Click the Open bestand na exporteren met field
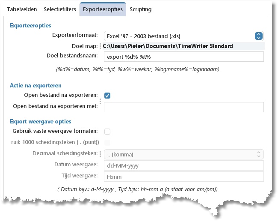Screen dimensions: 278x222 [x=183, y=107]
